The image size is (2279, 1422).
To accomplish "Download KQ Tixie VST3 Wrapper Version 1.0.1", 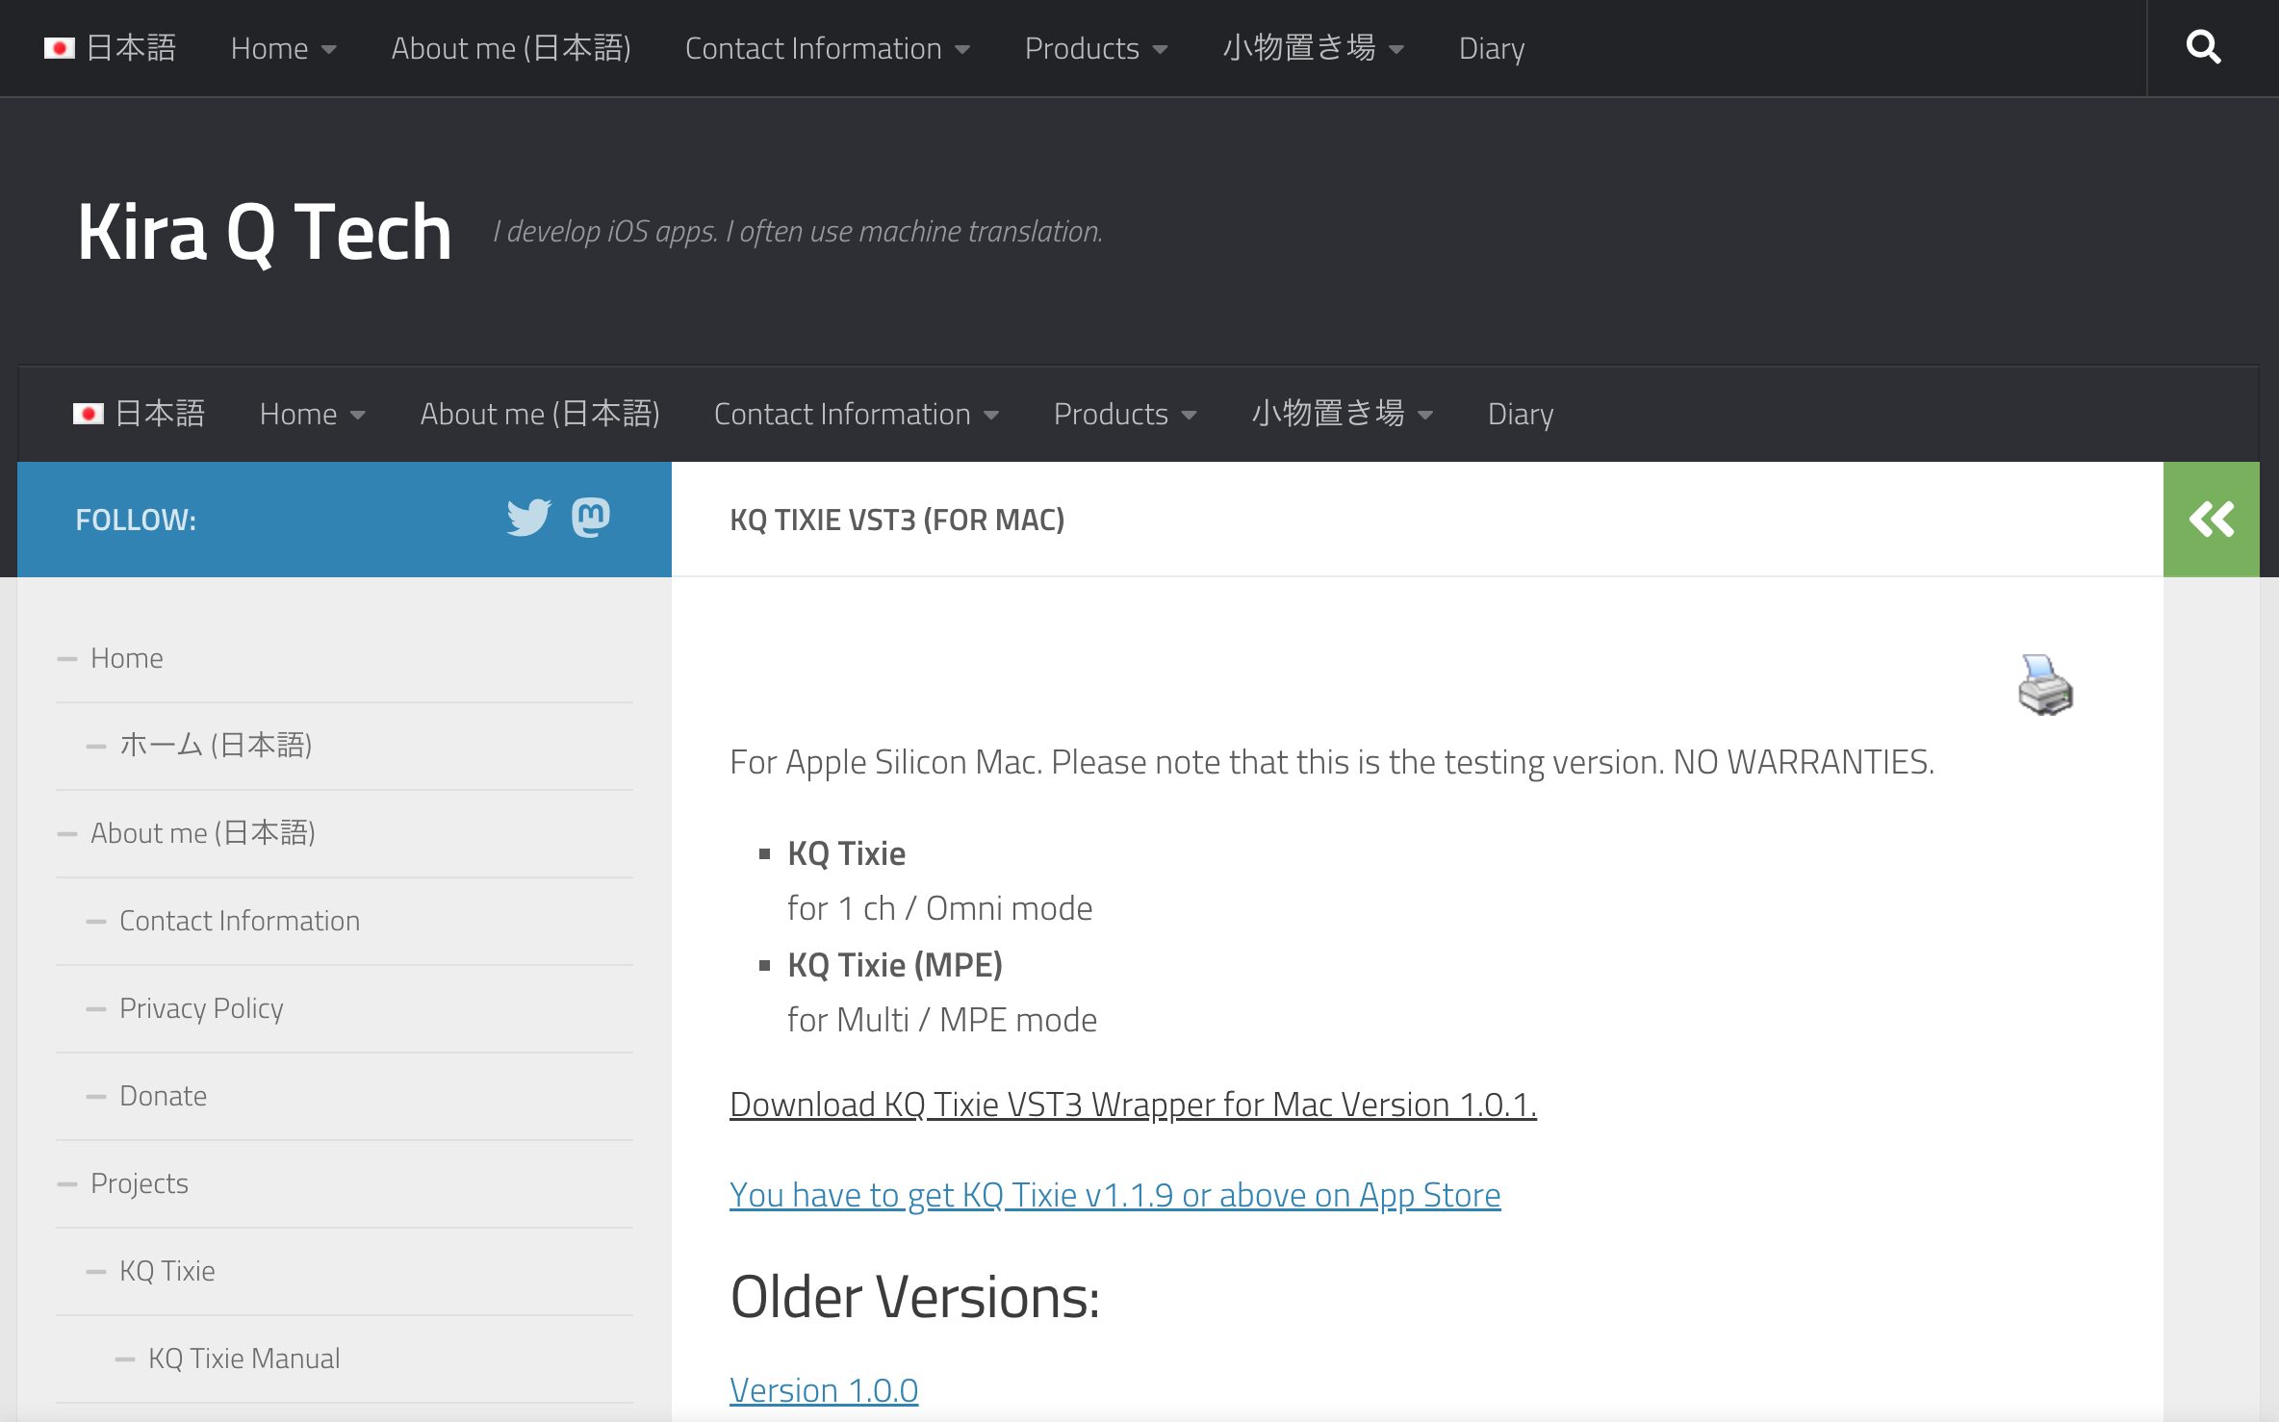I will pos(1134,1105).
